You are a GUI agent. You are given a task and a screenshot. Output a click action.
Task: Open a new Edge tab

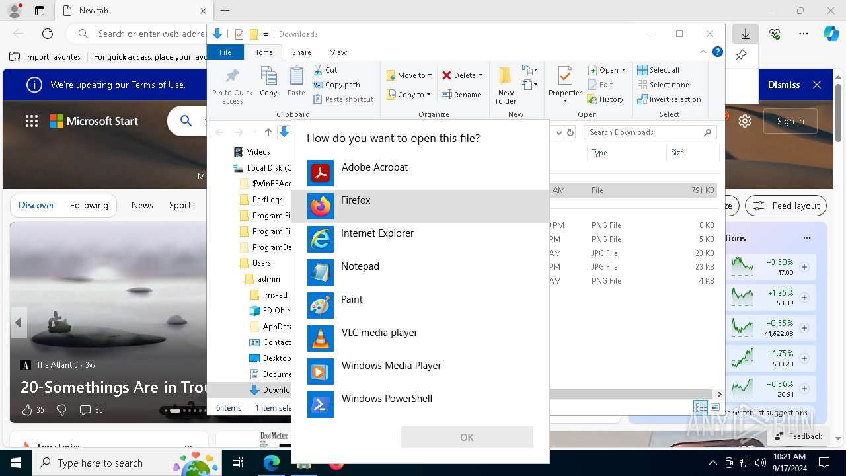coord(225,11)
